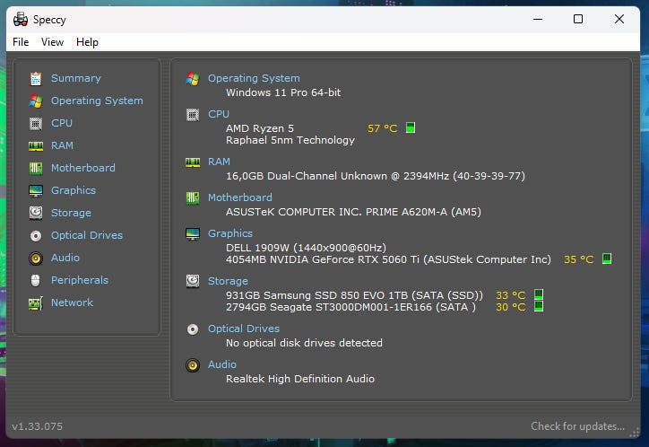
Task: Click the green temperature indicator next to 35 °C
Action: click(x=607, y=259)
